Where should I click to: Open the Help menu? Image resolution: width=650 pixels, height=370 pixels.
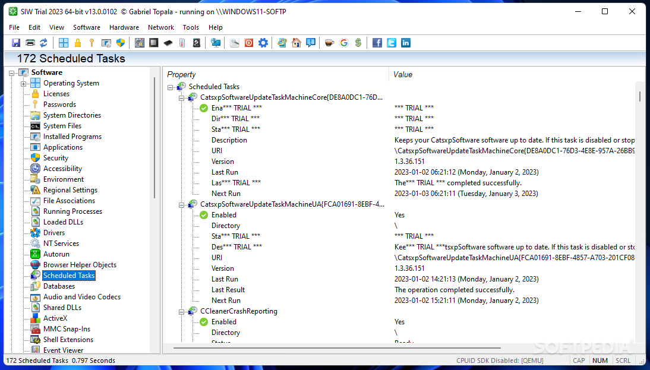click(x=216, y=27)
